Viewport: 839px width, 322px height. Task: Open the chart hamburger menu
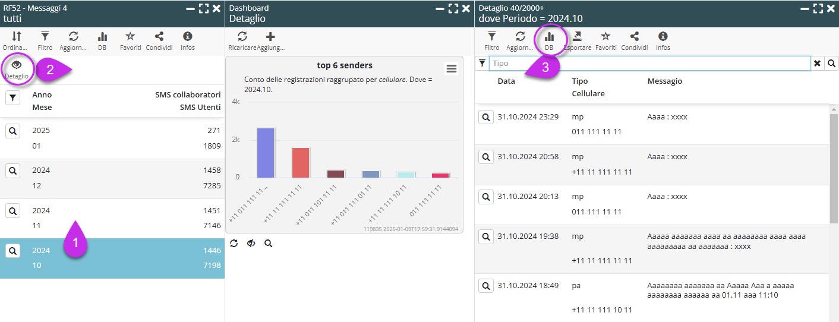(x=452, y=69)
